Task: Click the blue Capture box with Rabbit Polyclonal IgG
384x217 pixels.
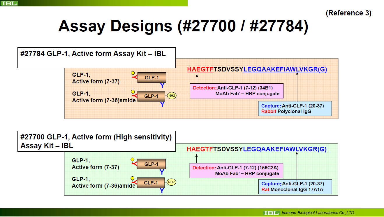Action: click(x=295, y=109)
